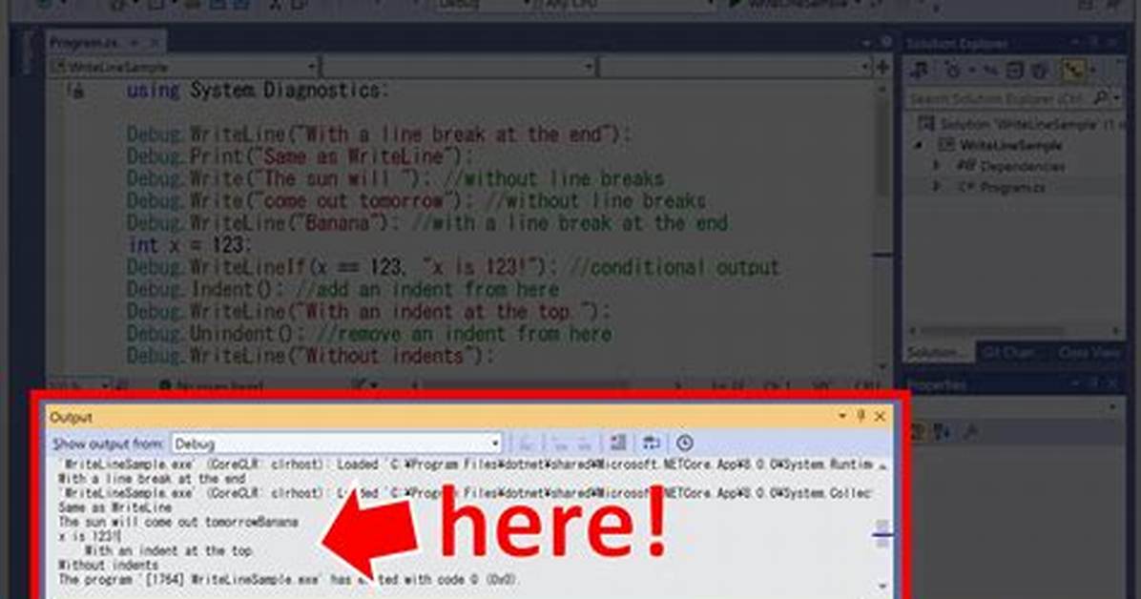Click Collapse All icon in Solution Explorer toolbar
This screenshot has height=599, width=1141.
[1014, 70]
